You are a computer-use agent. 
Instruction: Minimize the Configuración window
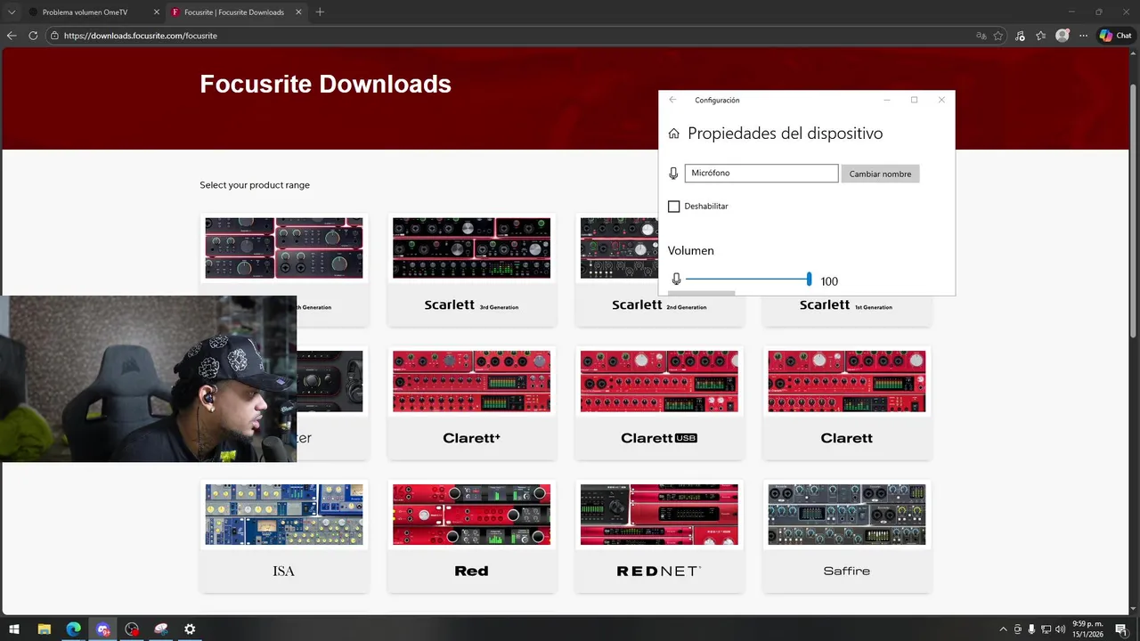click(887, 100)
